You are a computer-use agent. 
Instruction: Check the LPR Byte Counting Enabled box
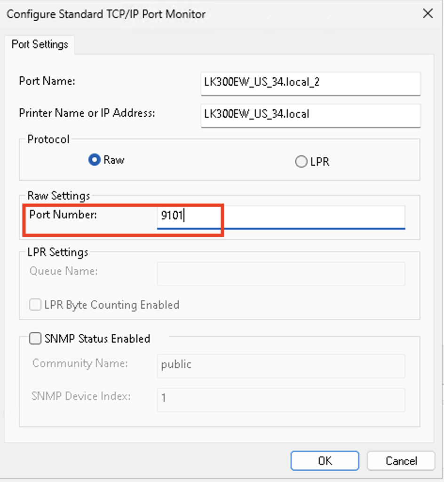coord(35,305)
